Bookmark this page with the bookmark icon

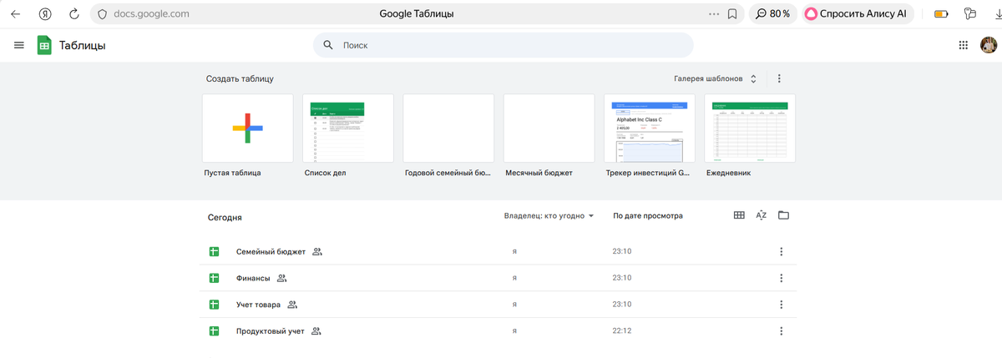pos(732,14)
